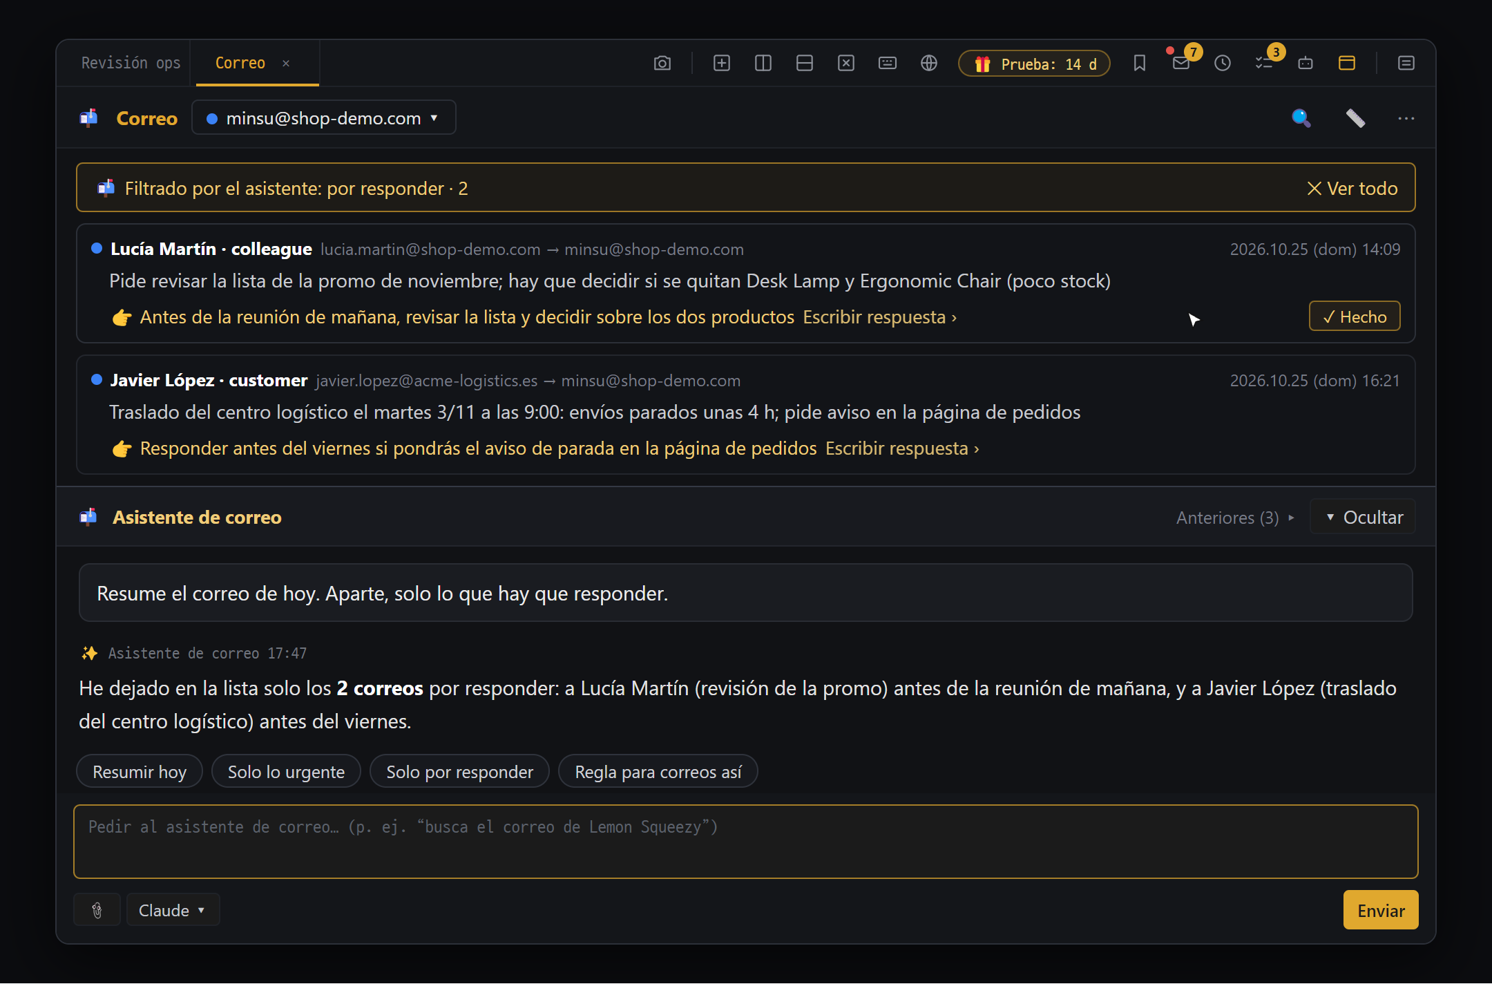Image resolution: width=1492 pixels, height=984 pixels.
Task: Click the user prompt Resume el correo de hoy
Action: pyautogui.click(x=745, y=593)
